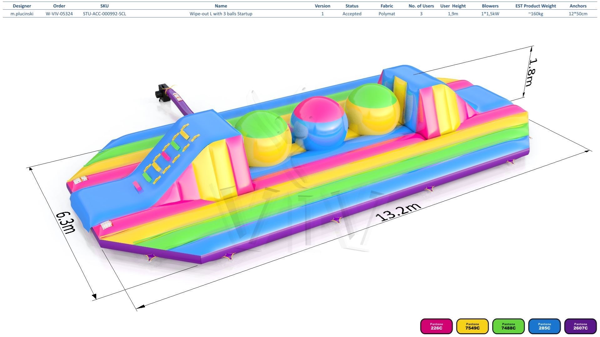Click the version value 1
This screenshot has height=337, width=600.
click(322, 14)
